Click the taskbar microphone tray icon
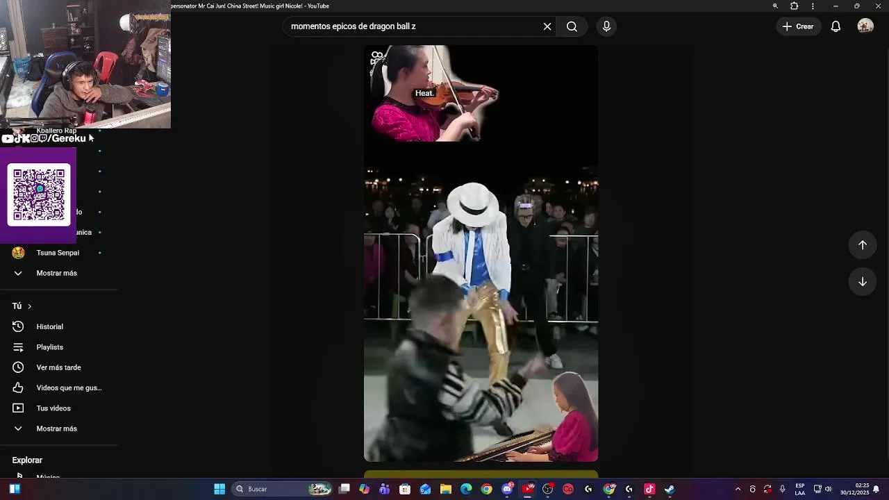This screenshot has height=500, width=889. click(783, 489)
